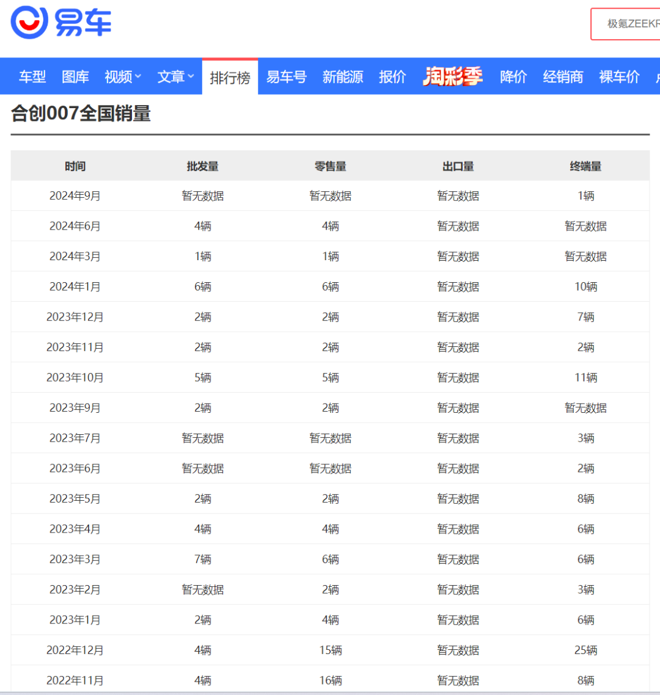This screenshot has width=660, height=695.
Task: Click the 合创007全国销量 heading
Action: (x=81, y=113)
